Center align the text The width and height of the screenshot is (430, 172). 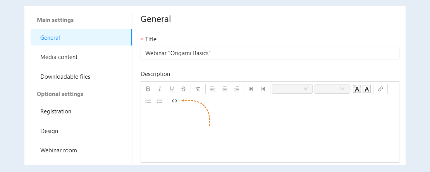click(x=225, y=89)
